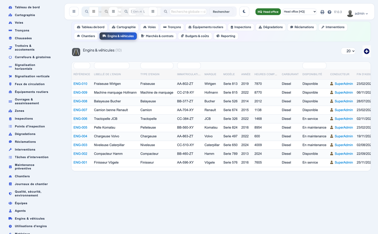The image size is (378, 234).
Task: Toggle the sidebar with the leftmost hamburger button
Action: [74, 12]
